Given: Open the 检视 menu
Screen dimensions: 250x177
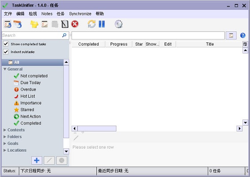Looking at the screenshot, I should coord(33,14).
